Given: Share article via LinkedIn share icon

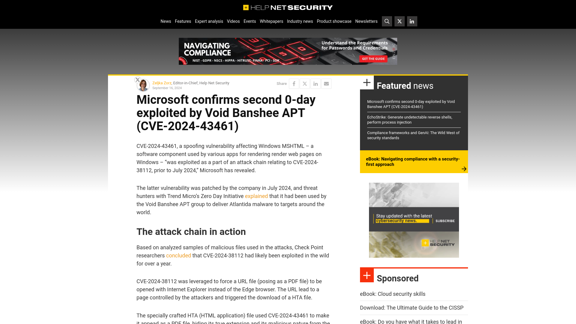Looking at the screenshot, I should click(x=315, y=83).
